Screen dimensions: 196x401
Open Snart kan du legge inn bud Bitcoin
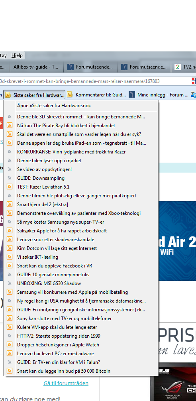[x=81, y=371]
